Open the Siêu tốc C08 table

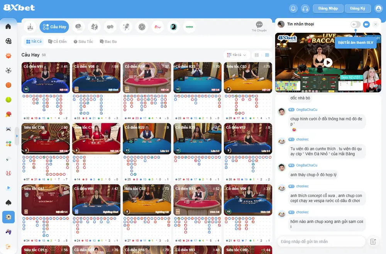coord(46,139)
